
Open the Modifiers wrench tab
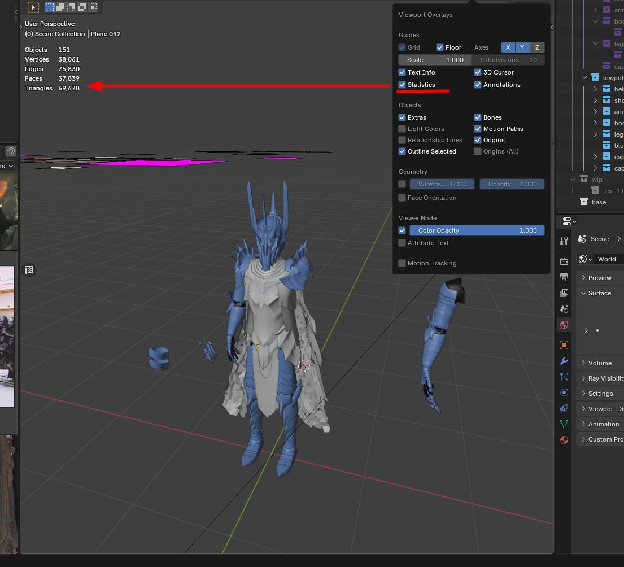tap(564, 361)
